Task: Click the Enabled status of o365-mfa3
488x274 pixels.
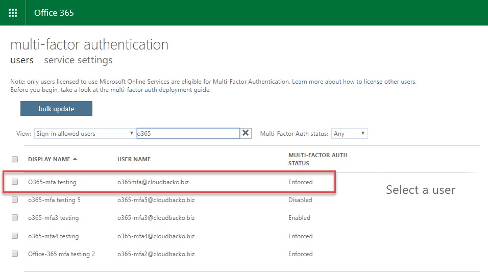Action: point(299,218)
